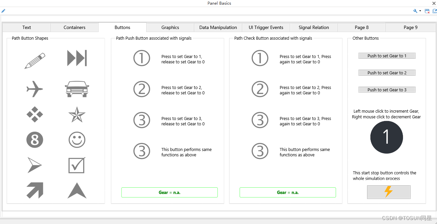Toggle circled 2 in Path Check Button group
Viewport: 437px width, 224px height.
point(260,89)
